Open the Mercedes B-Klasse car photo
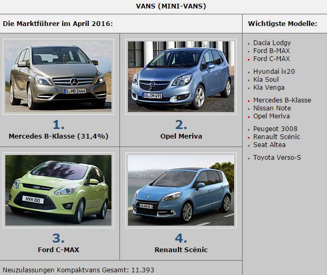The width and height of the screenshot is (327, 275). coord(58,76)
